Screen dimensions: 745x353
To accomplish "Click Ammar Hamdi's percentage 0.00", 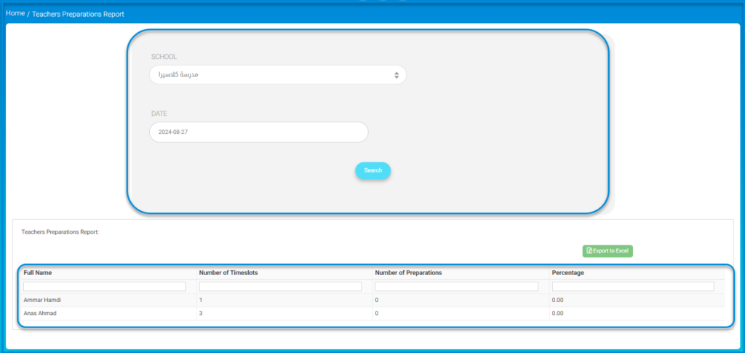I will (x=558, y=301).
